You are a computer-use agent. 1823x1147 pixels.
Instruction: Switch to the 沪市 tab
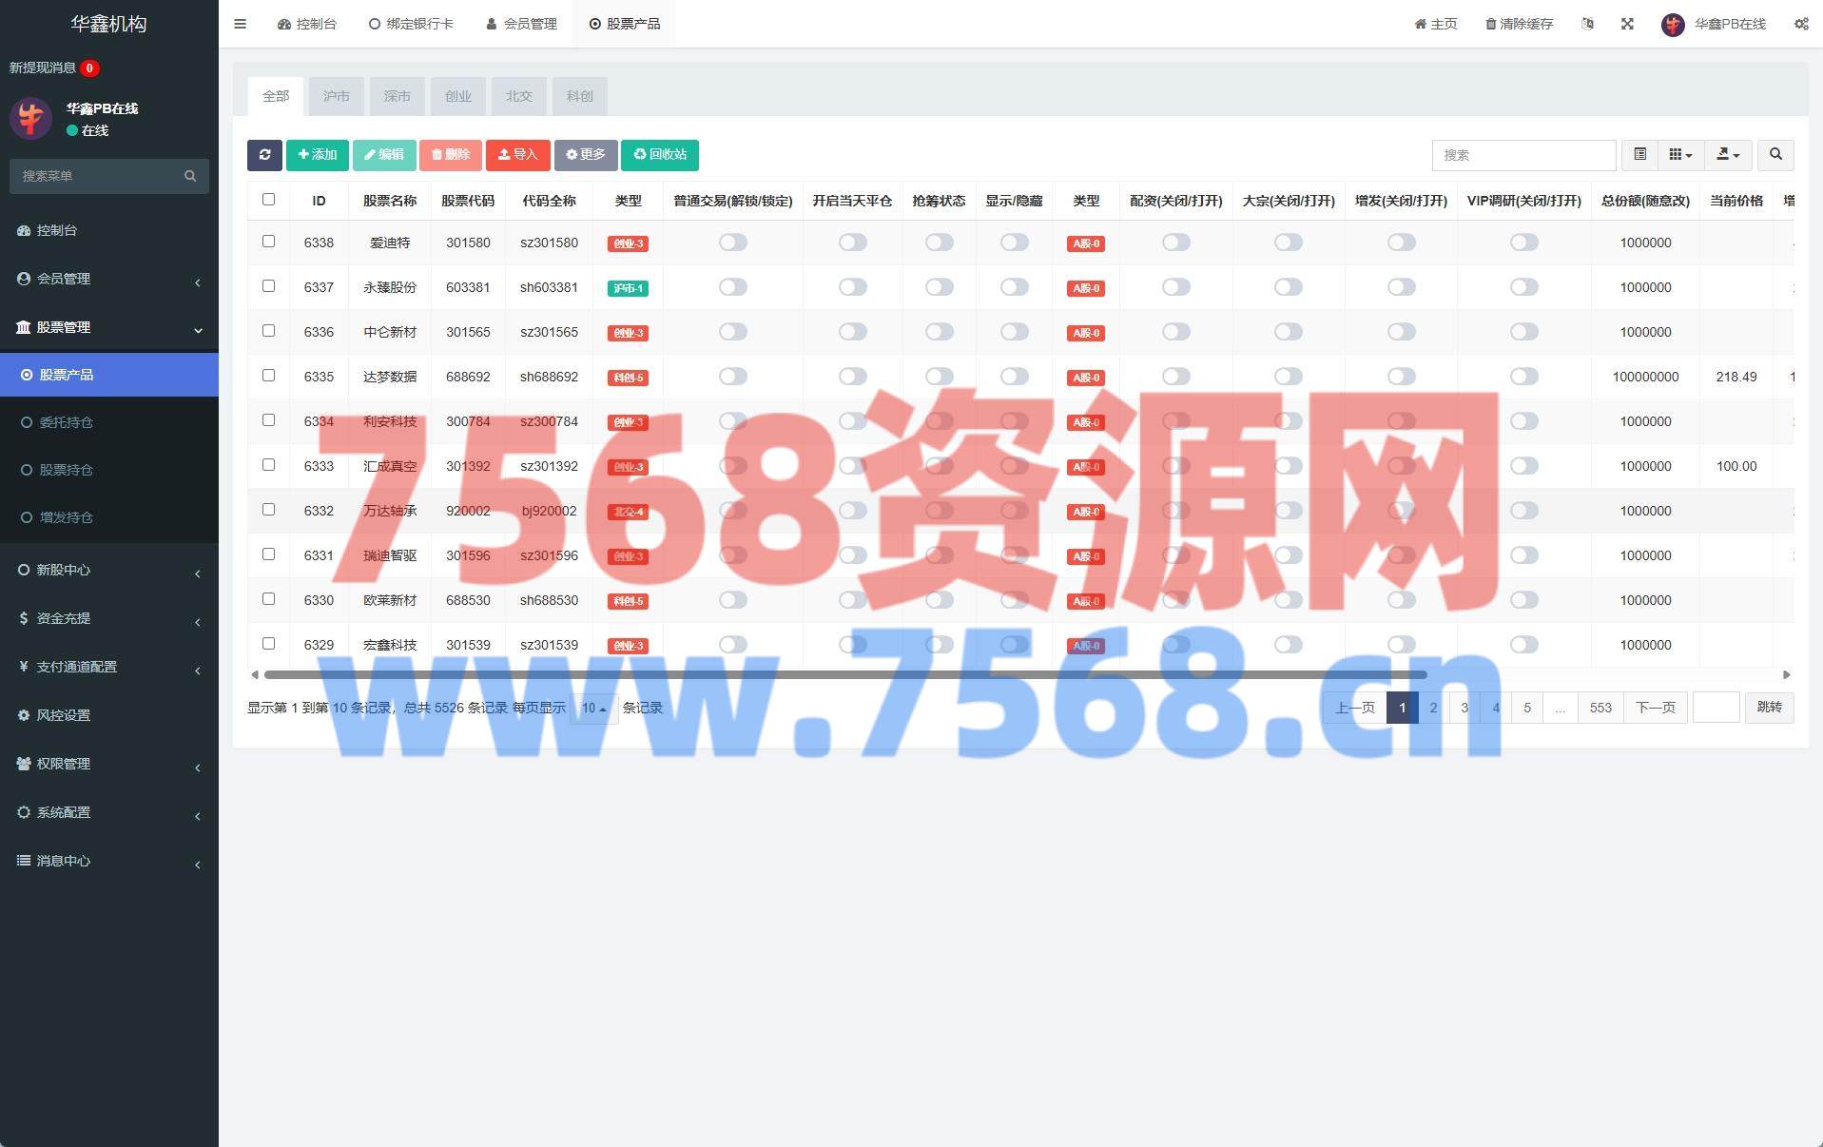[336, 96]
